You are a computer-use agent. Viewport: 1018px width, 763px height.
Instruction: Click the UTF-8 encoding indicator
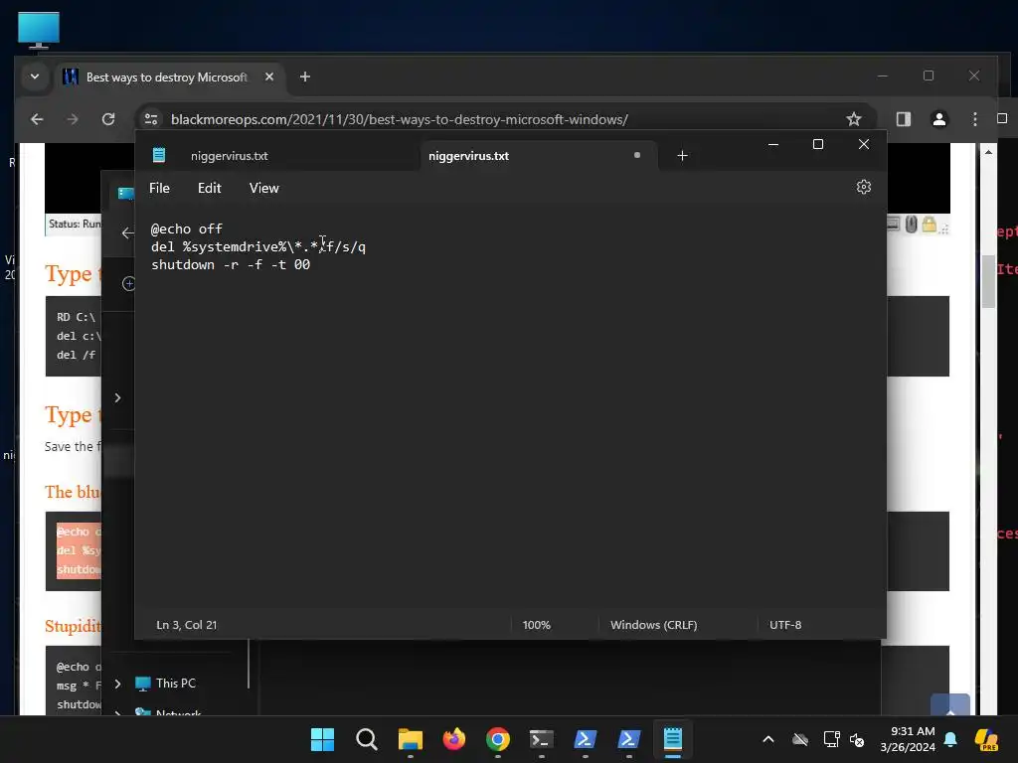pos(785,625)
